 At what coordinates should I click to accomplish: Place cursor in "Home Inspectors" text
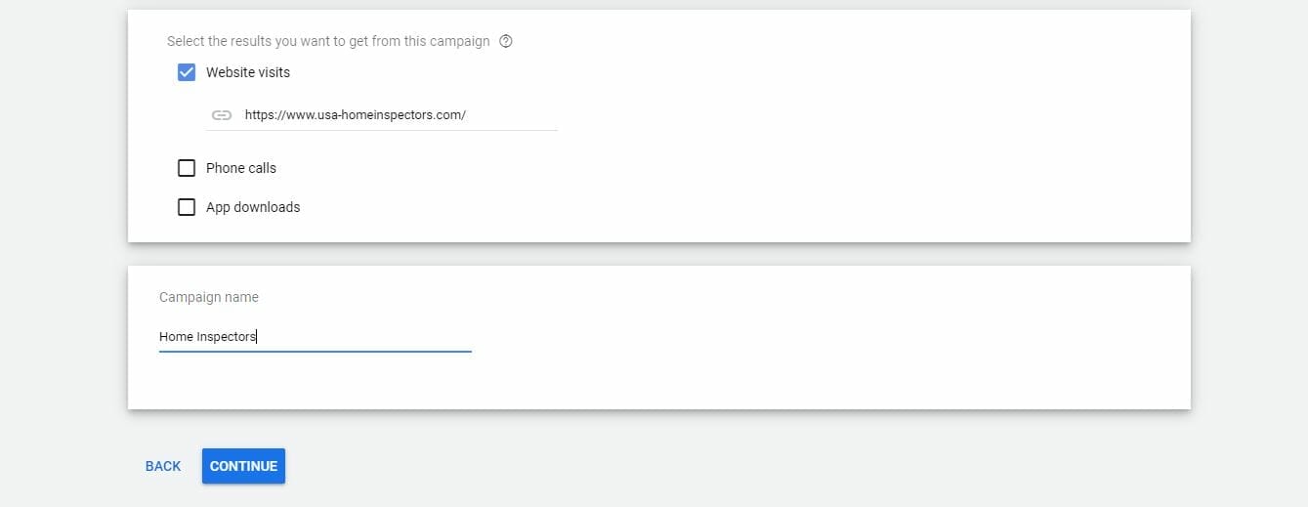point(208,337)
